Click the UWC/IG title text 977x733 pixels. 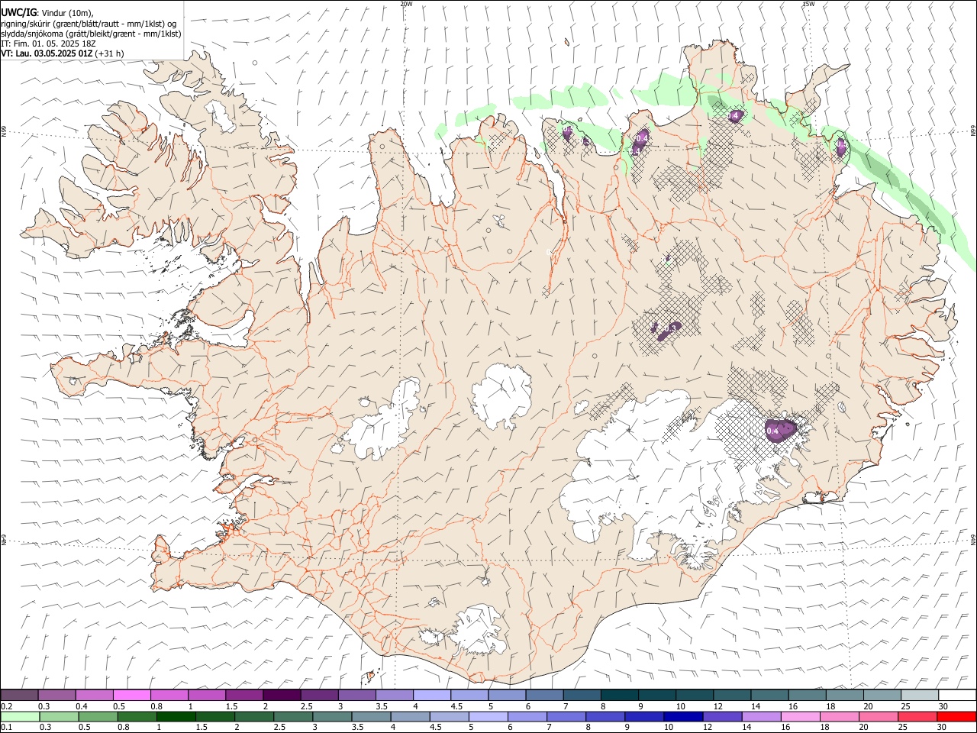pos(18,12)
